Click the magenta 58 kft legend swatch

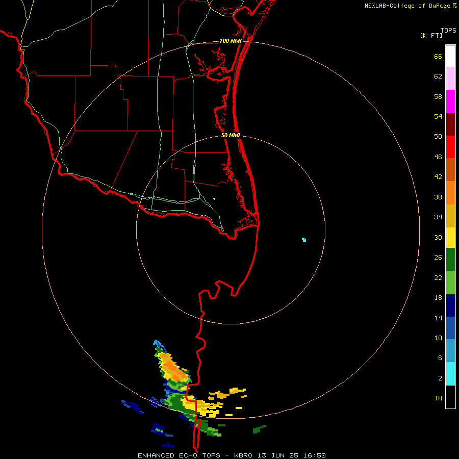pyautogui.click(x=450, y=101)
